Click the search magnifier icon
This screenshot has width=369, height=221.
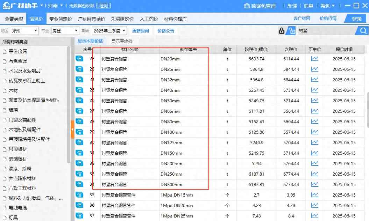tap(363, 31)
